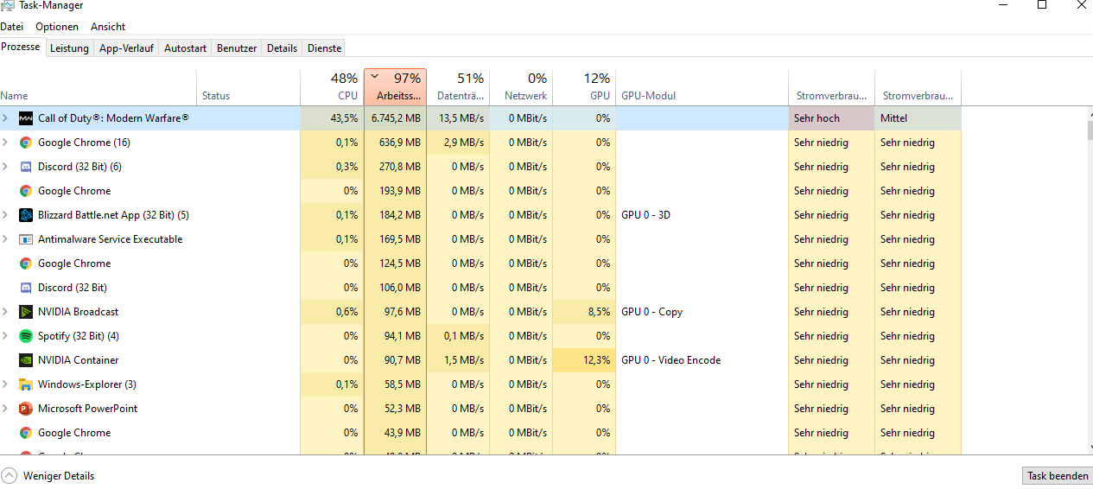Image resolution: width=1093 pixels, height=489 pixels.
Task: Click the GPU 0 - 3D cell
Action: [702, 215]
